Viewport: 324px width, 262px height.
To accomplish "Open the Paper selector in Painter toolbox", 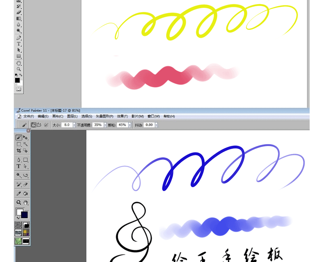I will coord(18,225).
